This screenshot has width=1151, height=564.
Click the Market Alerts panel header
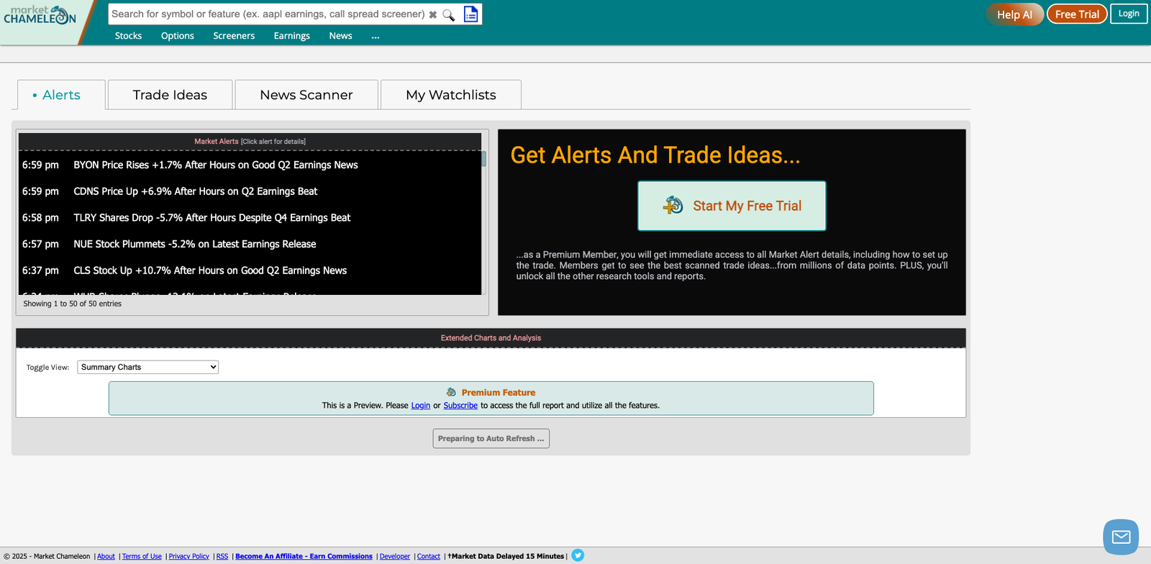250,142
